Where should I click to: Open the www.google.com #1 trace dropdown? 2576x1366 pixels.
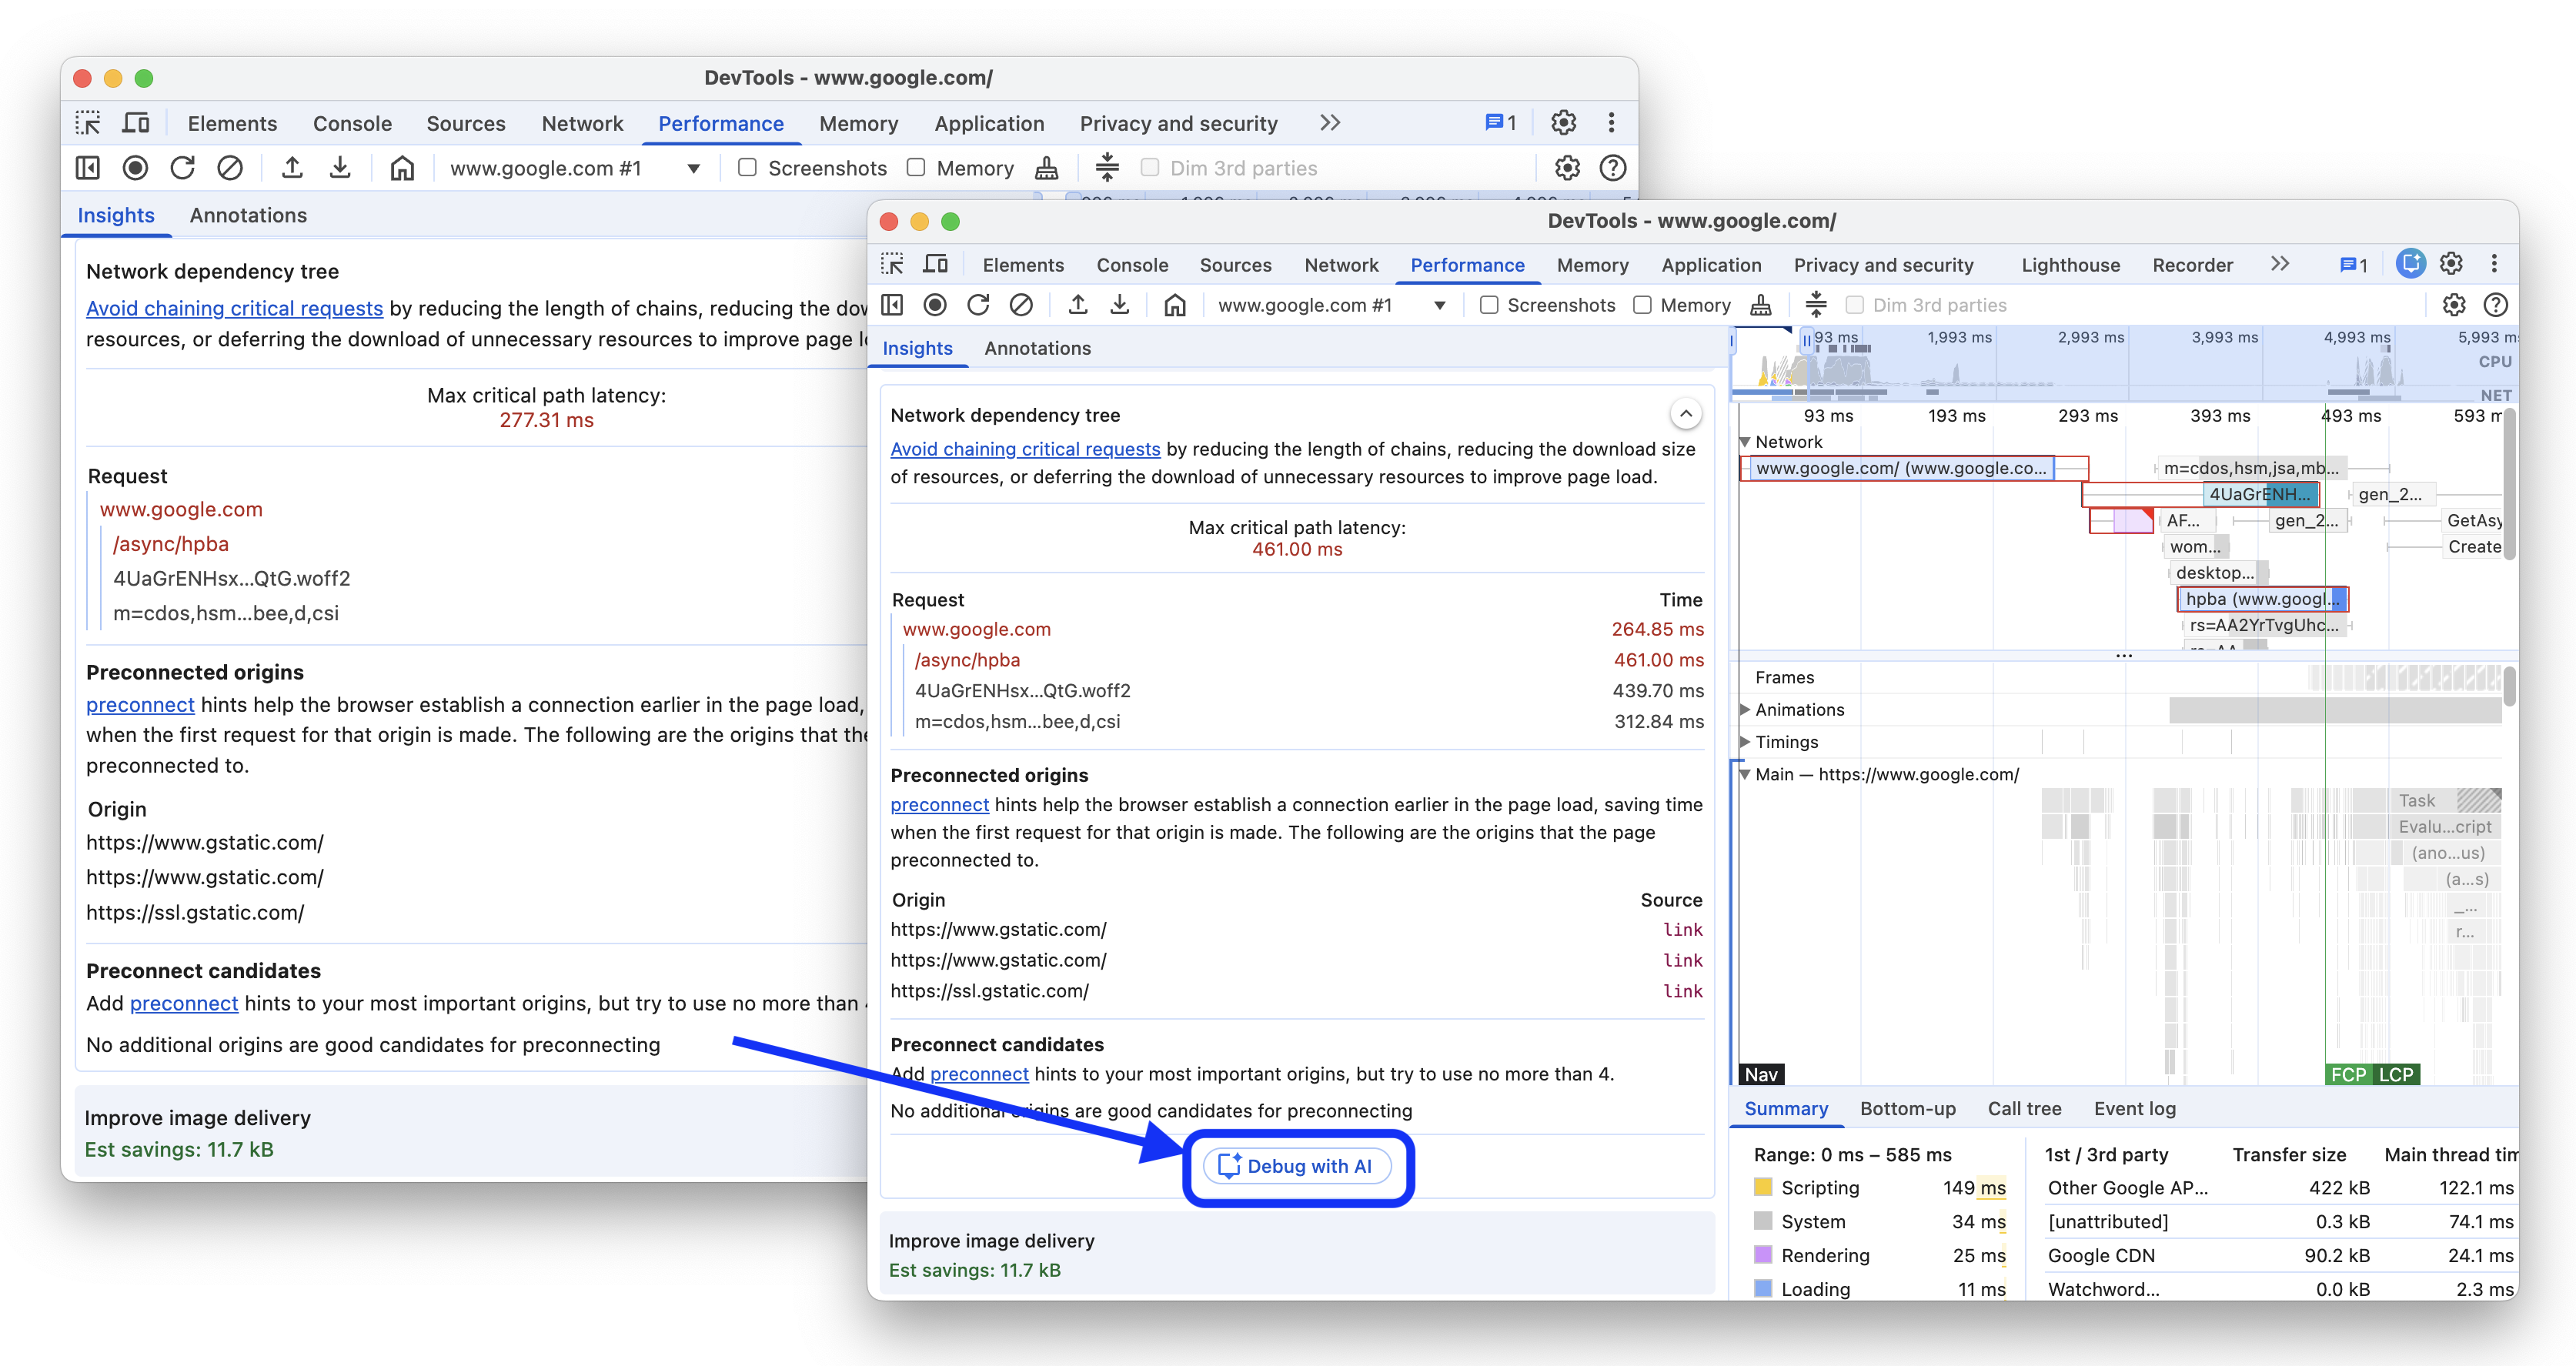[x=1439, y=305]
